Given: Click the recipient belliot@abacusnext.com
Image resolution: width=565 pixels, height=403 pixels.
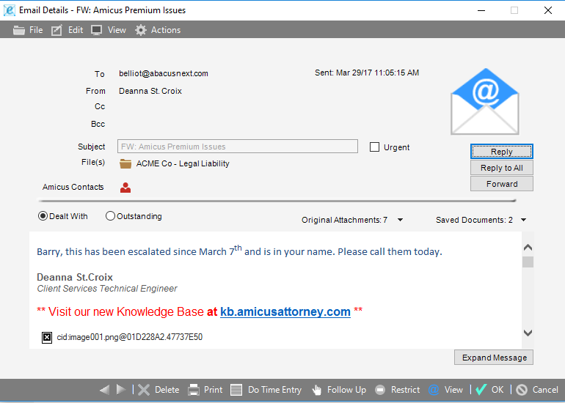Looking at the screenshot, I should coord(164,73).
